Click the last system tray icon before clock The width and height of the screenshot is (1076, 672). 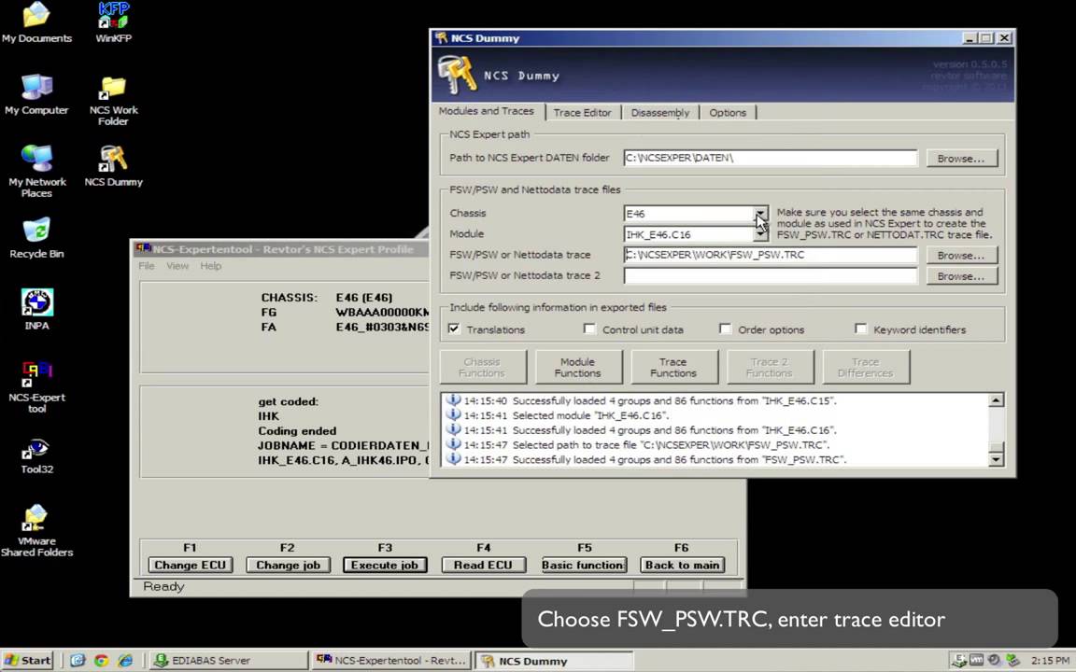pos(1012,661)
